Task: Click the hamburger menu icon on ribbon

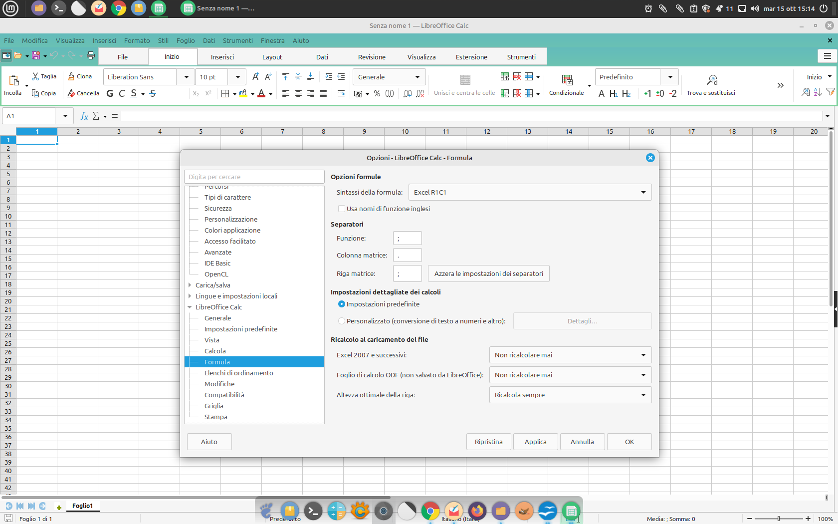Action: [x=827, y=56]
